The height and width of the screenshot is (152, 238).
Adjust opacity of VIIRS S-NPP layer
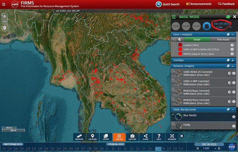[229, 83]
